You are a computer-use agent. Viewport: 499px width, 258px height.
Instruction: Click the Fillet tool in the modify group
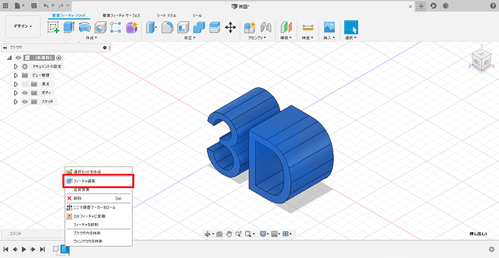point(167,27)
